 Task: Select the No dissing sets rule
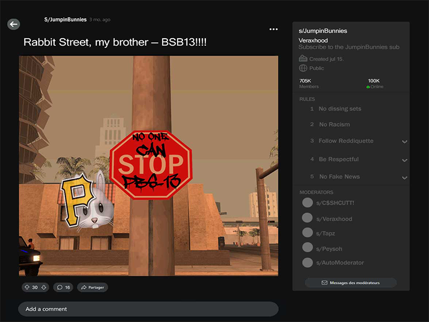[339, 109]
